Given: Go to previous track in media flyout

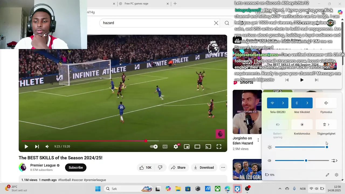Looking at the screenshot, I should (x=287, y=80).
